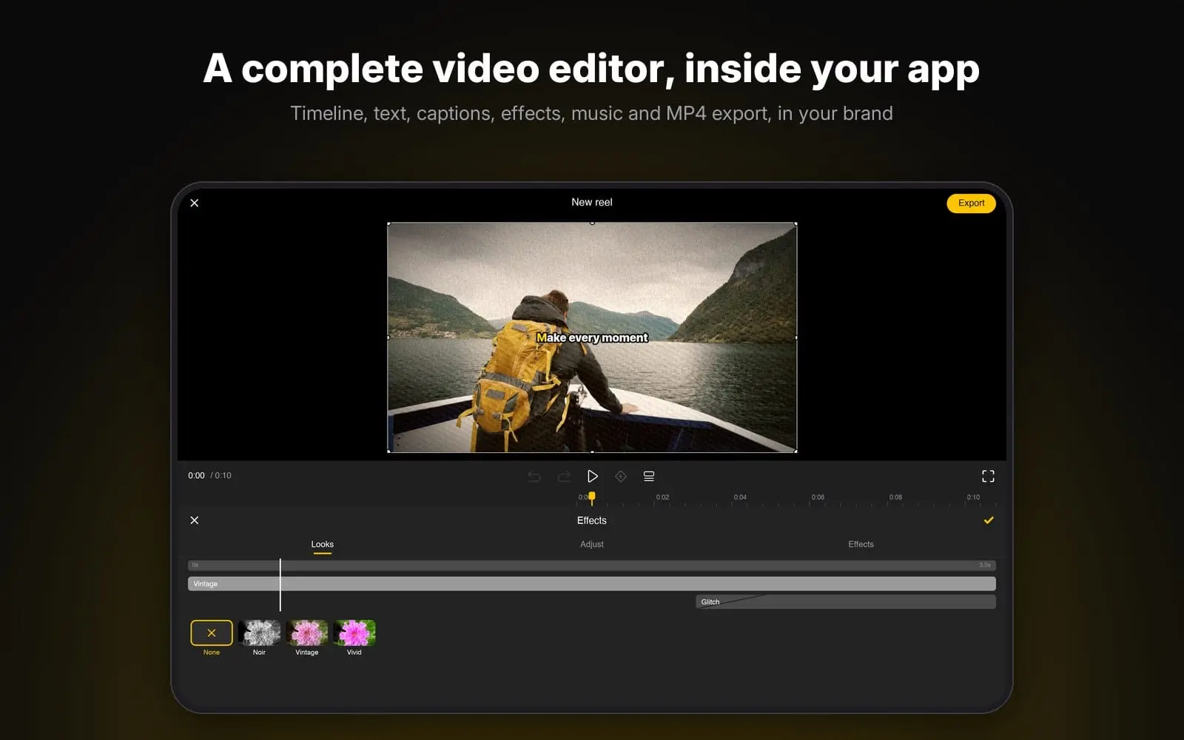Open the Effects tab
Image resolution: width=1184 pixels, height=740 pixels.
pyautogui.click(x=861, y=545)
